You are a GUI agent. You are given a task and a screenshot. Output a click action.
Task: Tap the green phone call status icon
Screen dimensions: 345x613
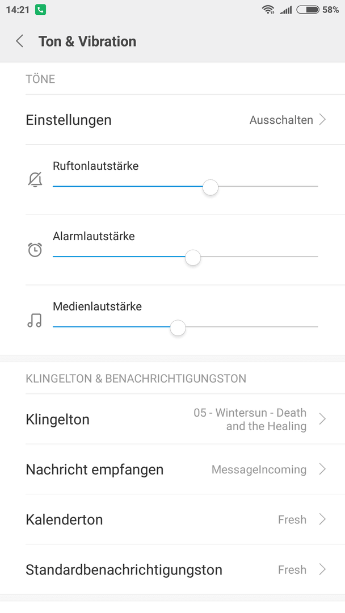tap(40, 10)
